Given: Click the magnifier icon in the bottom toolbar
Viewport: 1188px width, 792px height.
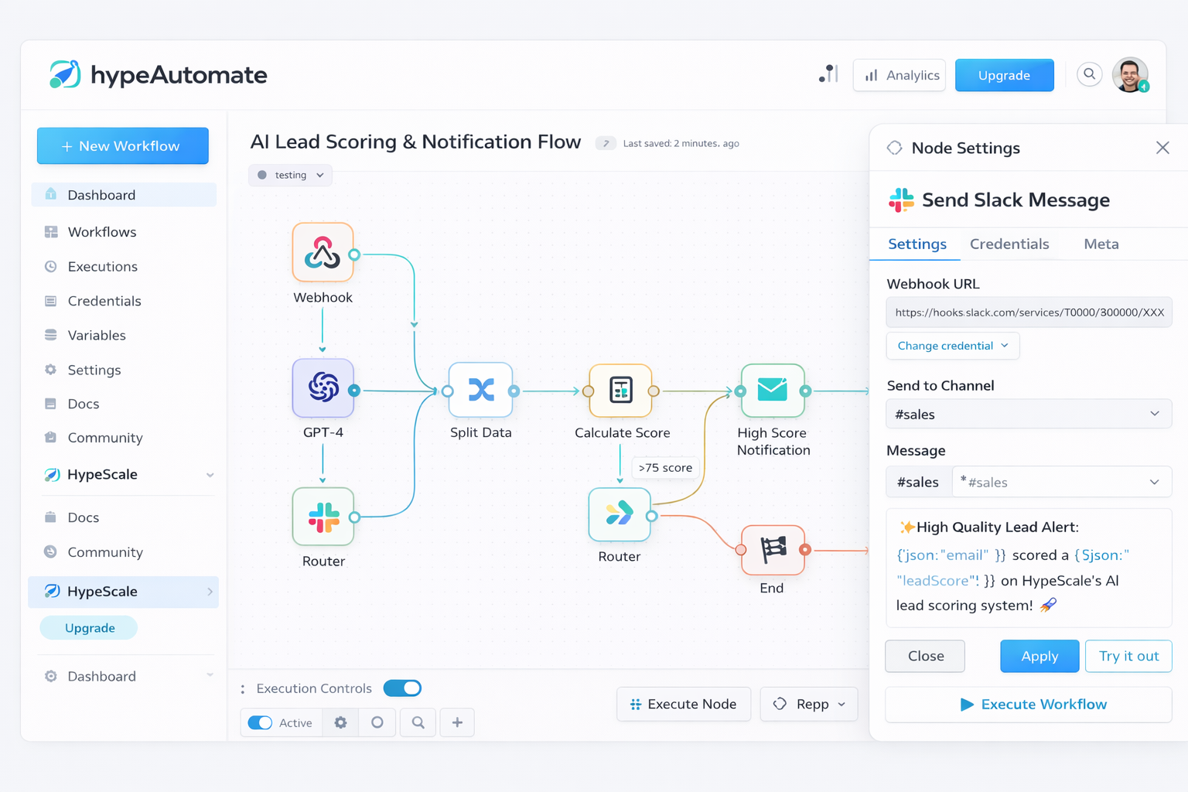Looking at the screenshot, I should 418,722.
